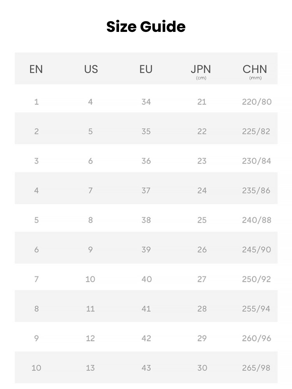Click the 220/80 CHN size cell
The height and width of the screenshot is (389, 292).
(257, 102)
